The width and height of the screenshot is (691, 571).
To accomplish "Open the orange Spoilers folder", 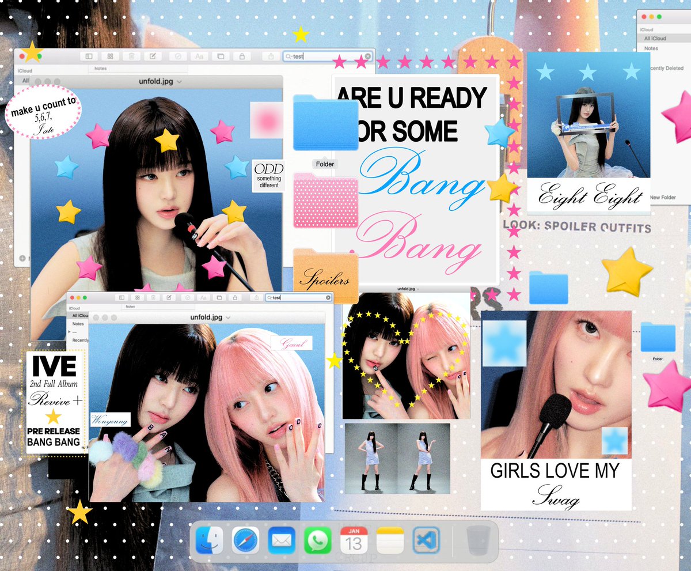I will click(x=325, y=275).
